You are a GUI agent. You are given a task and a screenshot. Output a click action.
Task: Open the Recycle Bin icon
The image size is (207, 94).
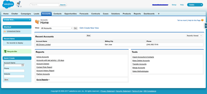[5, 51]
